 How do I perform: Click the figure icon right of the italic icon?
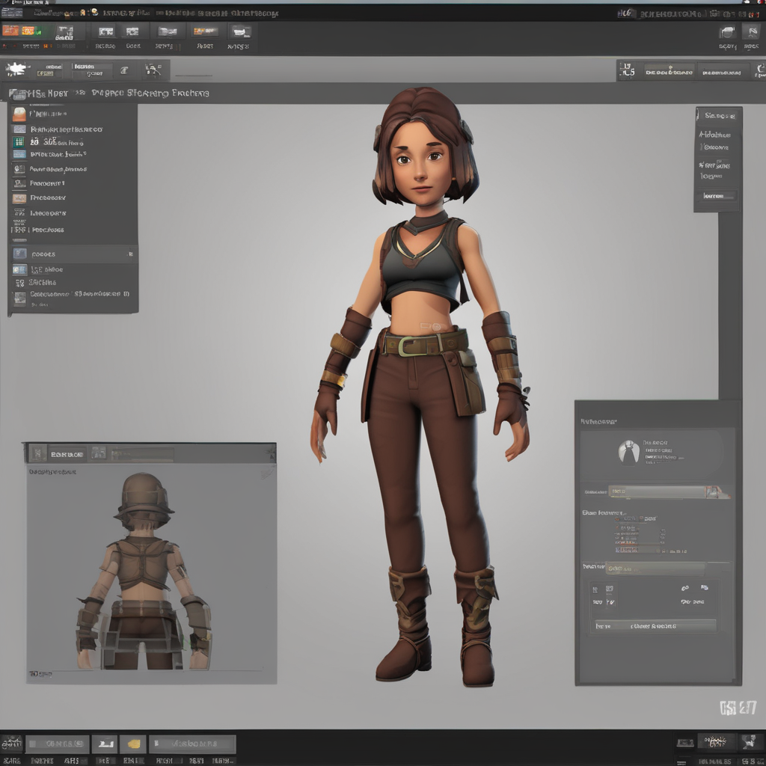(x=153, y=70)
